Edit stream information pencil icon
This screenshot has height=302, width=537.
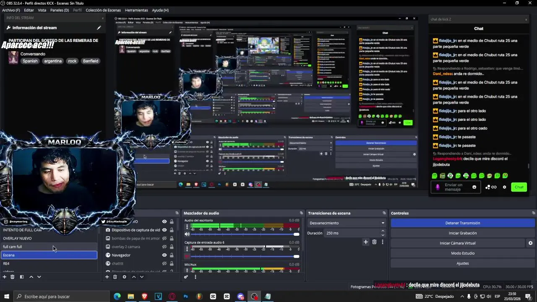pyautogui.click(x=99, y=28)
